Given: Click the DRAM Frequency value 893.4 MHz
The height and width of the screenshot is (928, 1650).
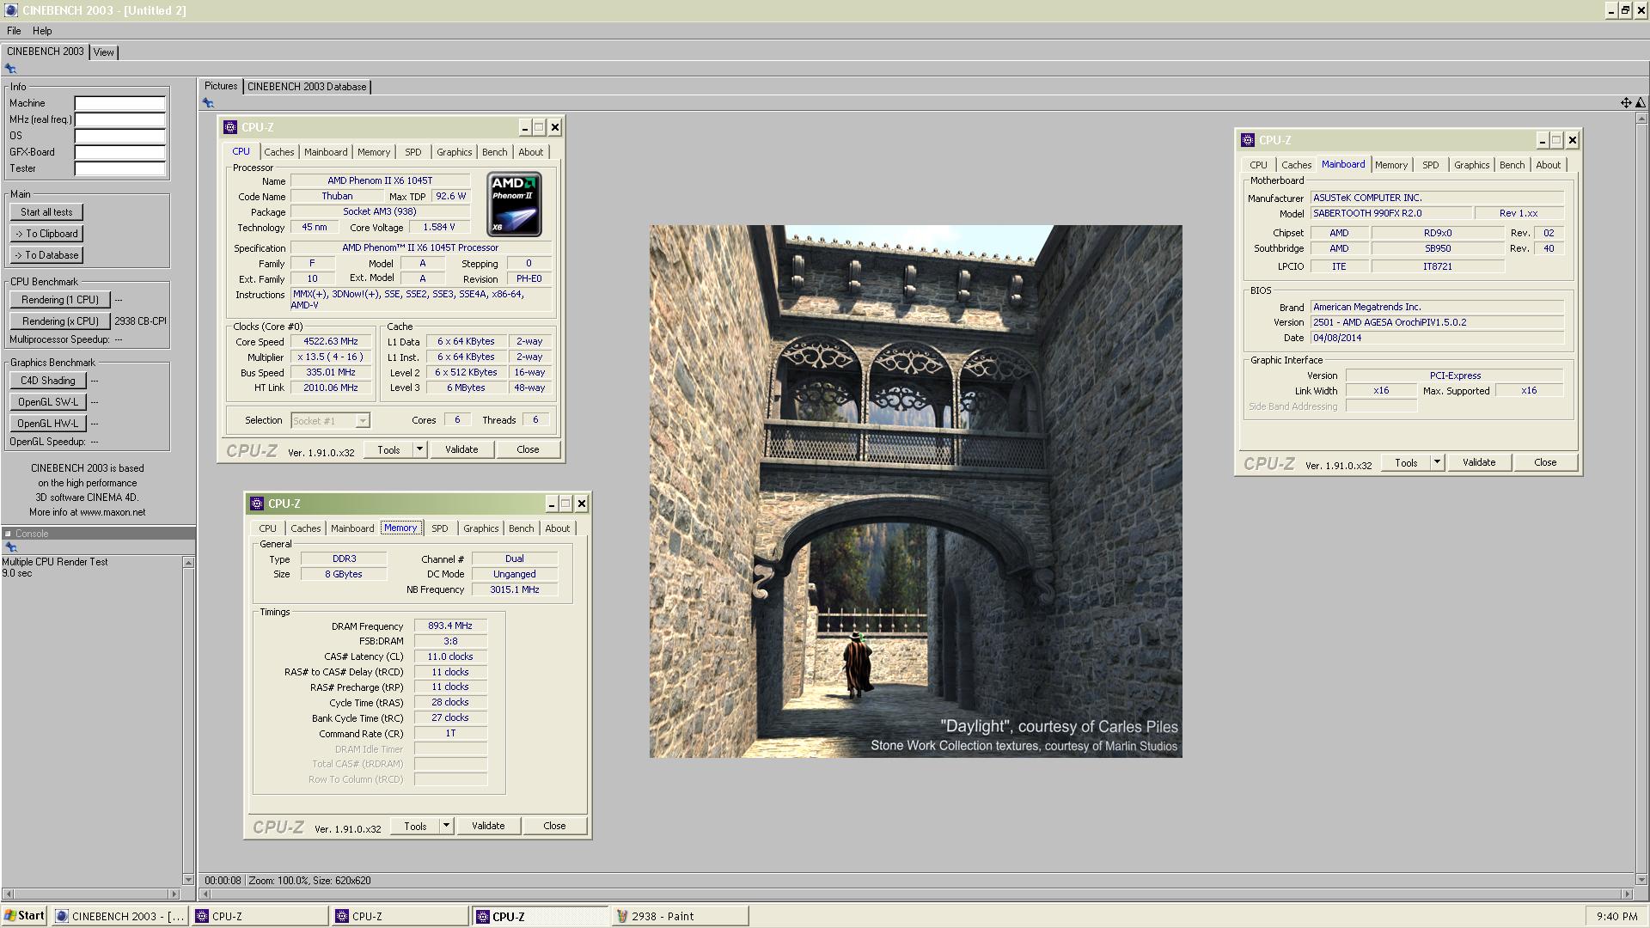Looking at the screenshot, I should tap(450, 626).
